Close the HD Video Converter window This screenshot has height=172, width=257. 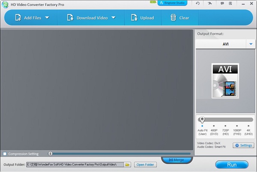(251, 3)
